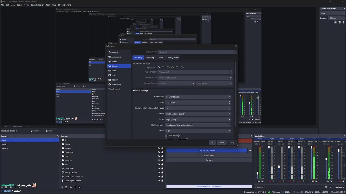
Task: Select Video in the Settings sidebar
Action: (119, 75)
